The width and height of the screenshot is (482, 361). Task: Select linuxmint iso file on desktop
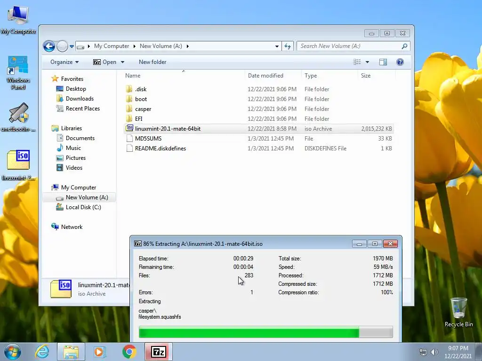[18, 165]
